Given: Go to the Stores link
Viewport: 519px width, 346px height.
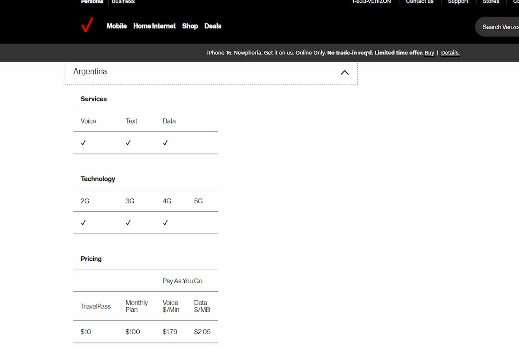Looking at the screenshot, I should coord(491,2).
